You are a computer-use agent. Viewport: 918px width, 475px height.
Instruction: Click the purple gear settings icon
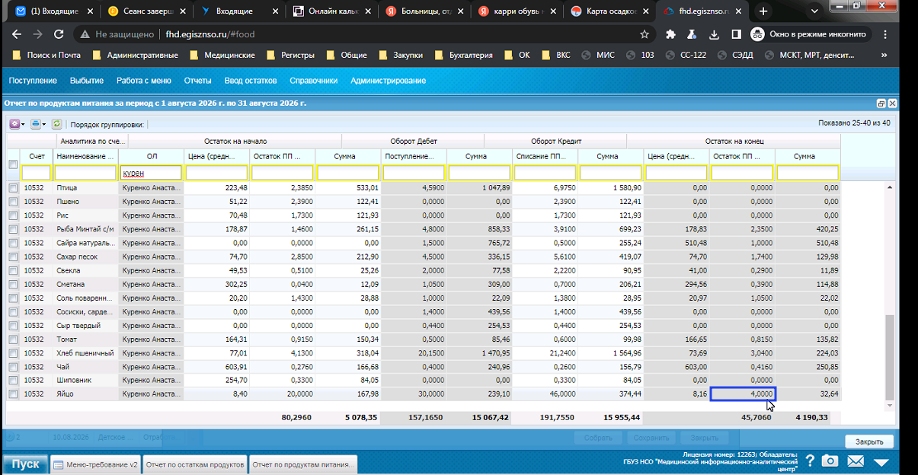(14, 123)
